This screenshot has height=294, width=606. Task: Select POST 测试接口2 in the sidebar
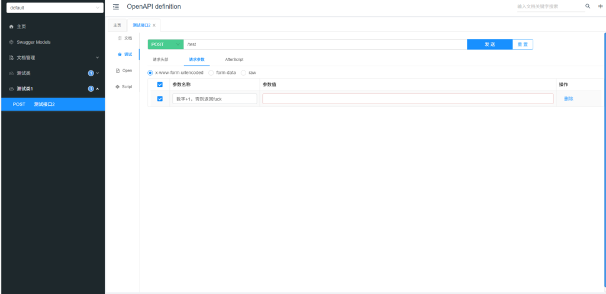[53, 104]
